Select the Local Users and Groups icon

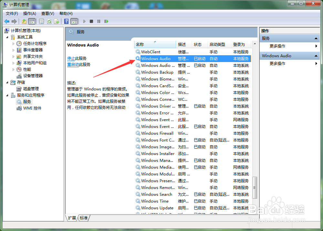[x=19, y=63]
